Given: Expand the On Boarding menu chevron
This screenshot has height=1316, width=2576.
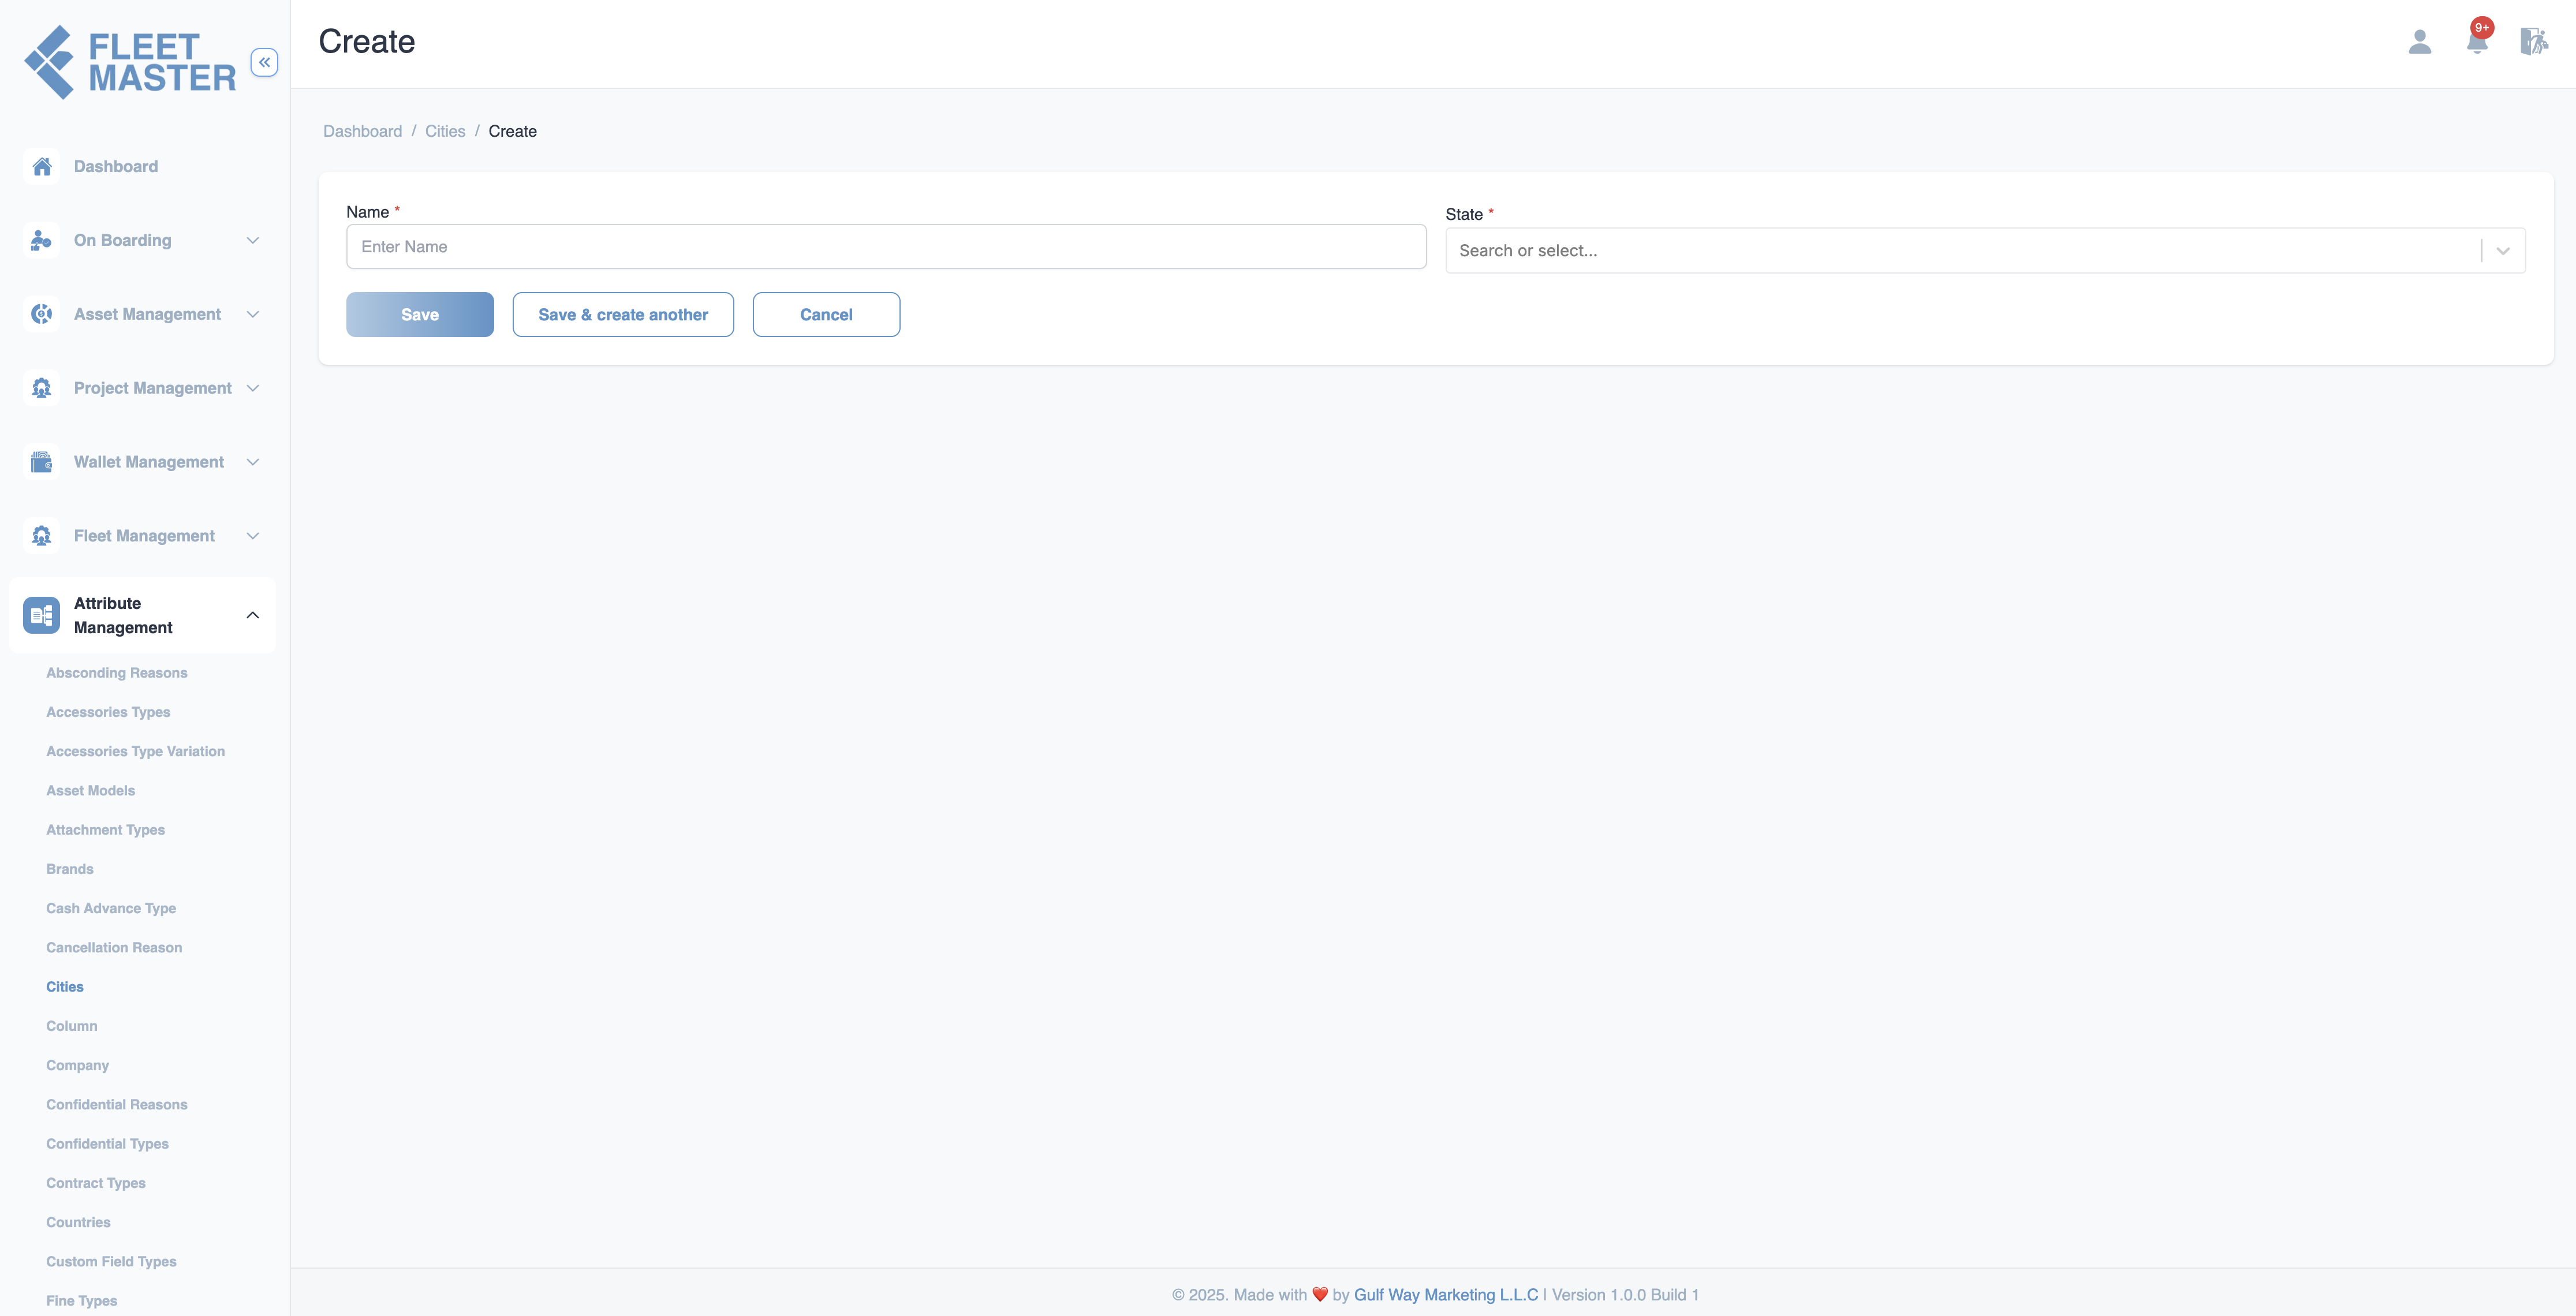Looking at the screenshot, I should coord(253,240).
